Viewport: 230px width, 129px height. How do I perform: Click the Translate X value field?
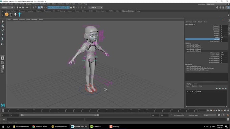coord(224,26)
